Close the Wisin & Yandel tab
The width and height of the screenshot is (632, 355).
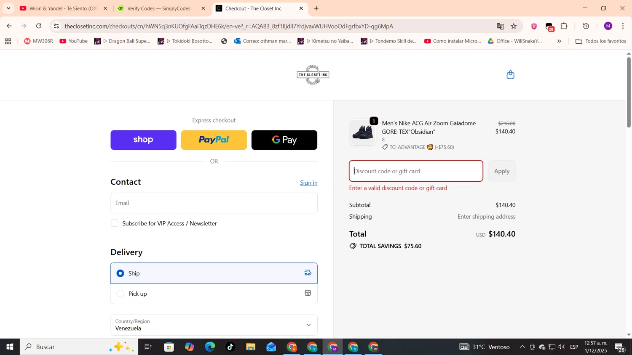coord(105,8)
